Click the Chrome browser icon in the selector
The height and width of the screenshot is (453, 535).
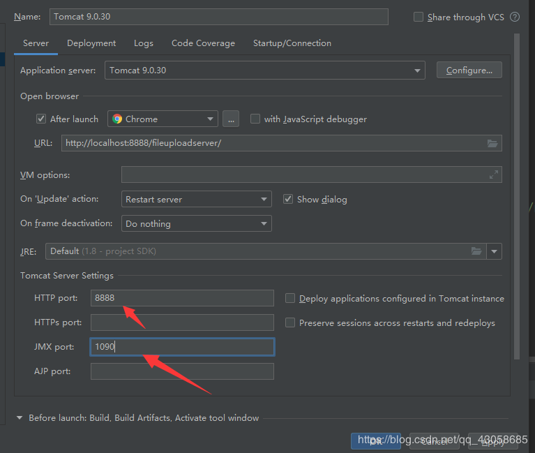pos(117,119)
